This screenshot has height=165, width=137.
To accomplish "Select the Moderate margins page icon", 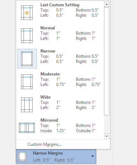I will pyautogui.click(x=27, y=82).
